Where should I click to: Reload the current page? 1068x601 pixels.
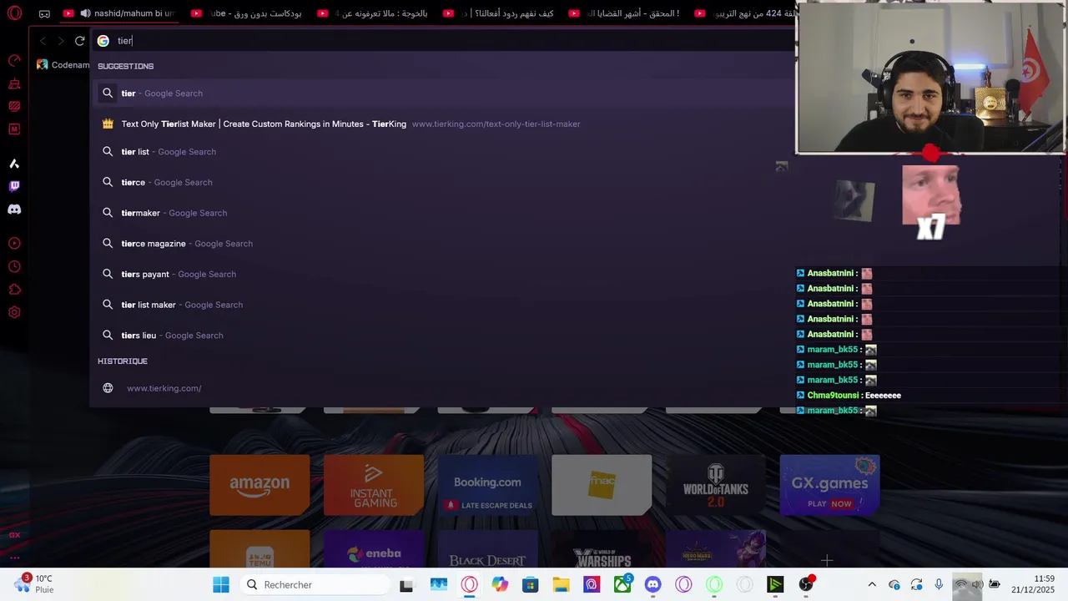point(80,41)
